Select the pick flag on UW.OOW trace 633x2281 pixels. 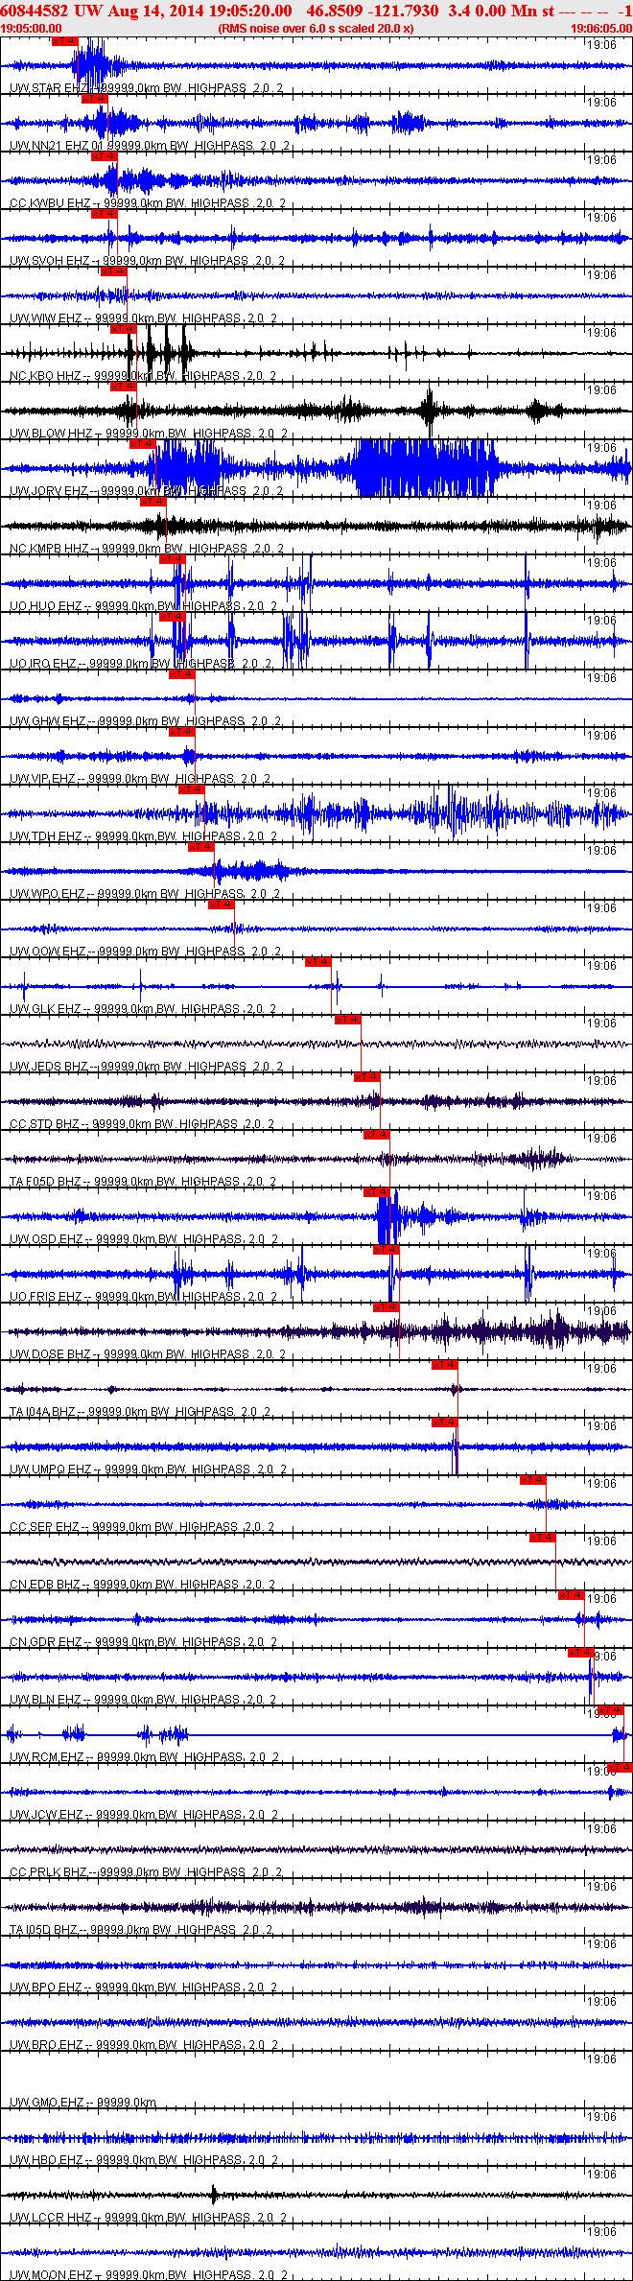click(x=222, y=905)
